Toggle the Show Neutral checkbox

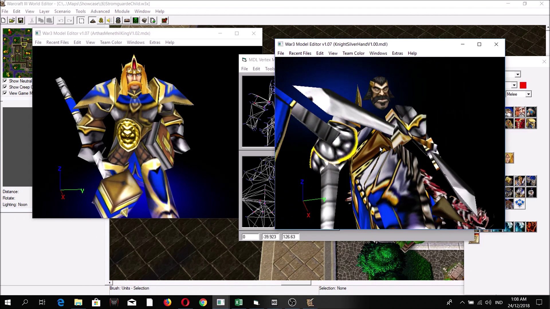click(5, 81)
